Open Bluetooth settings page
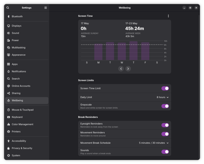Image resolution: width=204 pixels, height=164 pixels. 27,16
